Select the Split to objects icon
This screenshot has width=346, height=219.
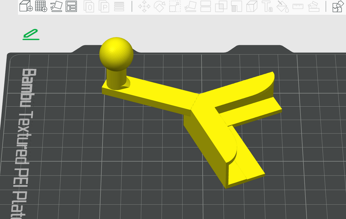pos(89,6)
